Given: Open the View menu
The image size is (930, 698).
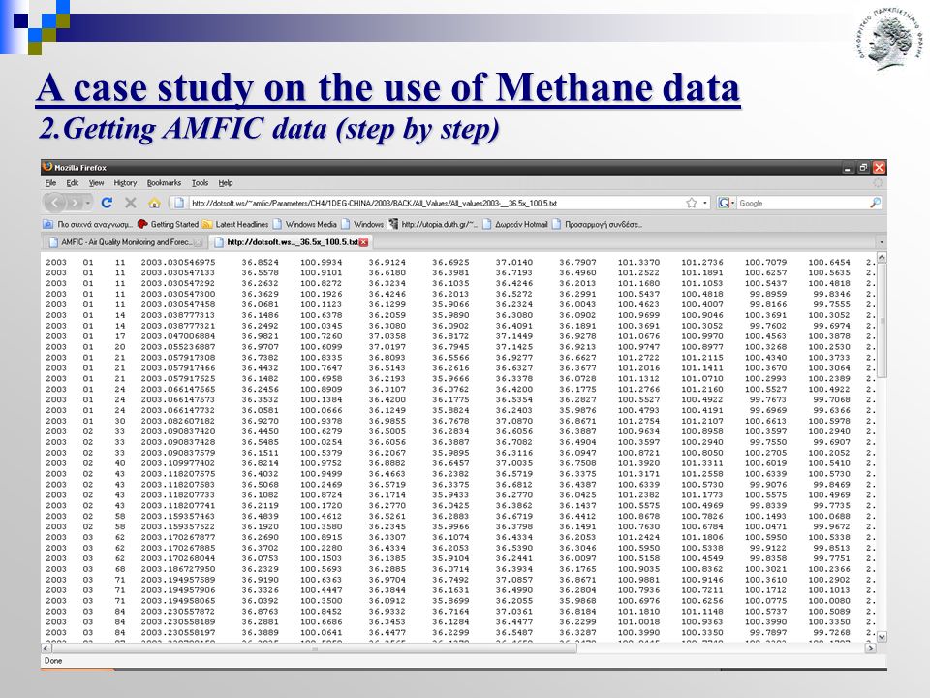Looking at the screenshot, I should click(96, 183).
